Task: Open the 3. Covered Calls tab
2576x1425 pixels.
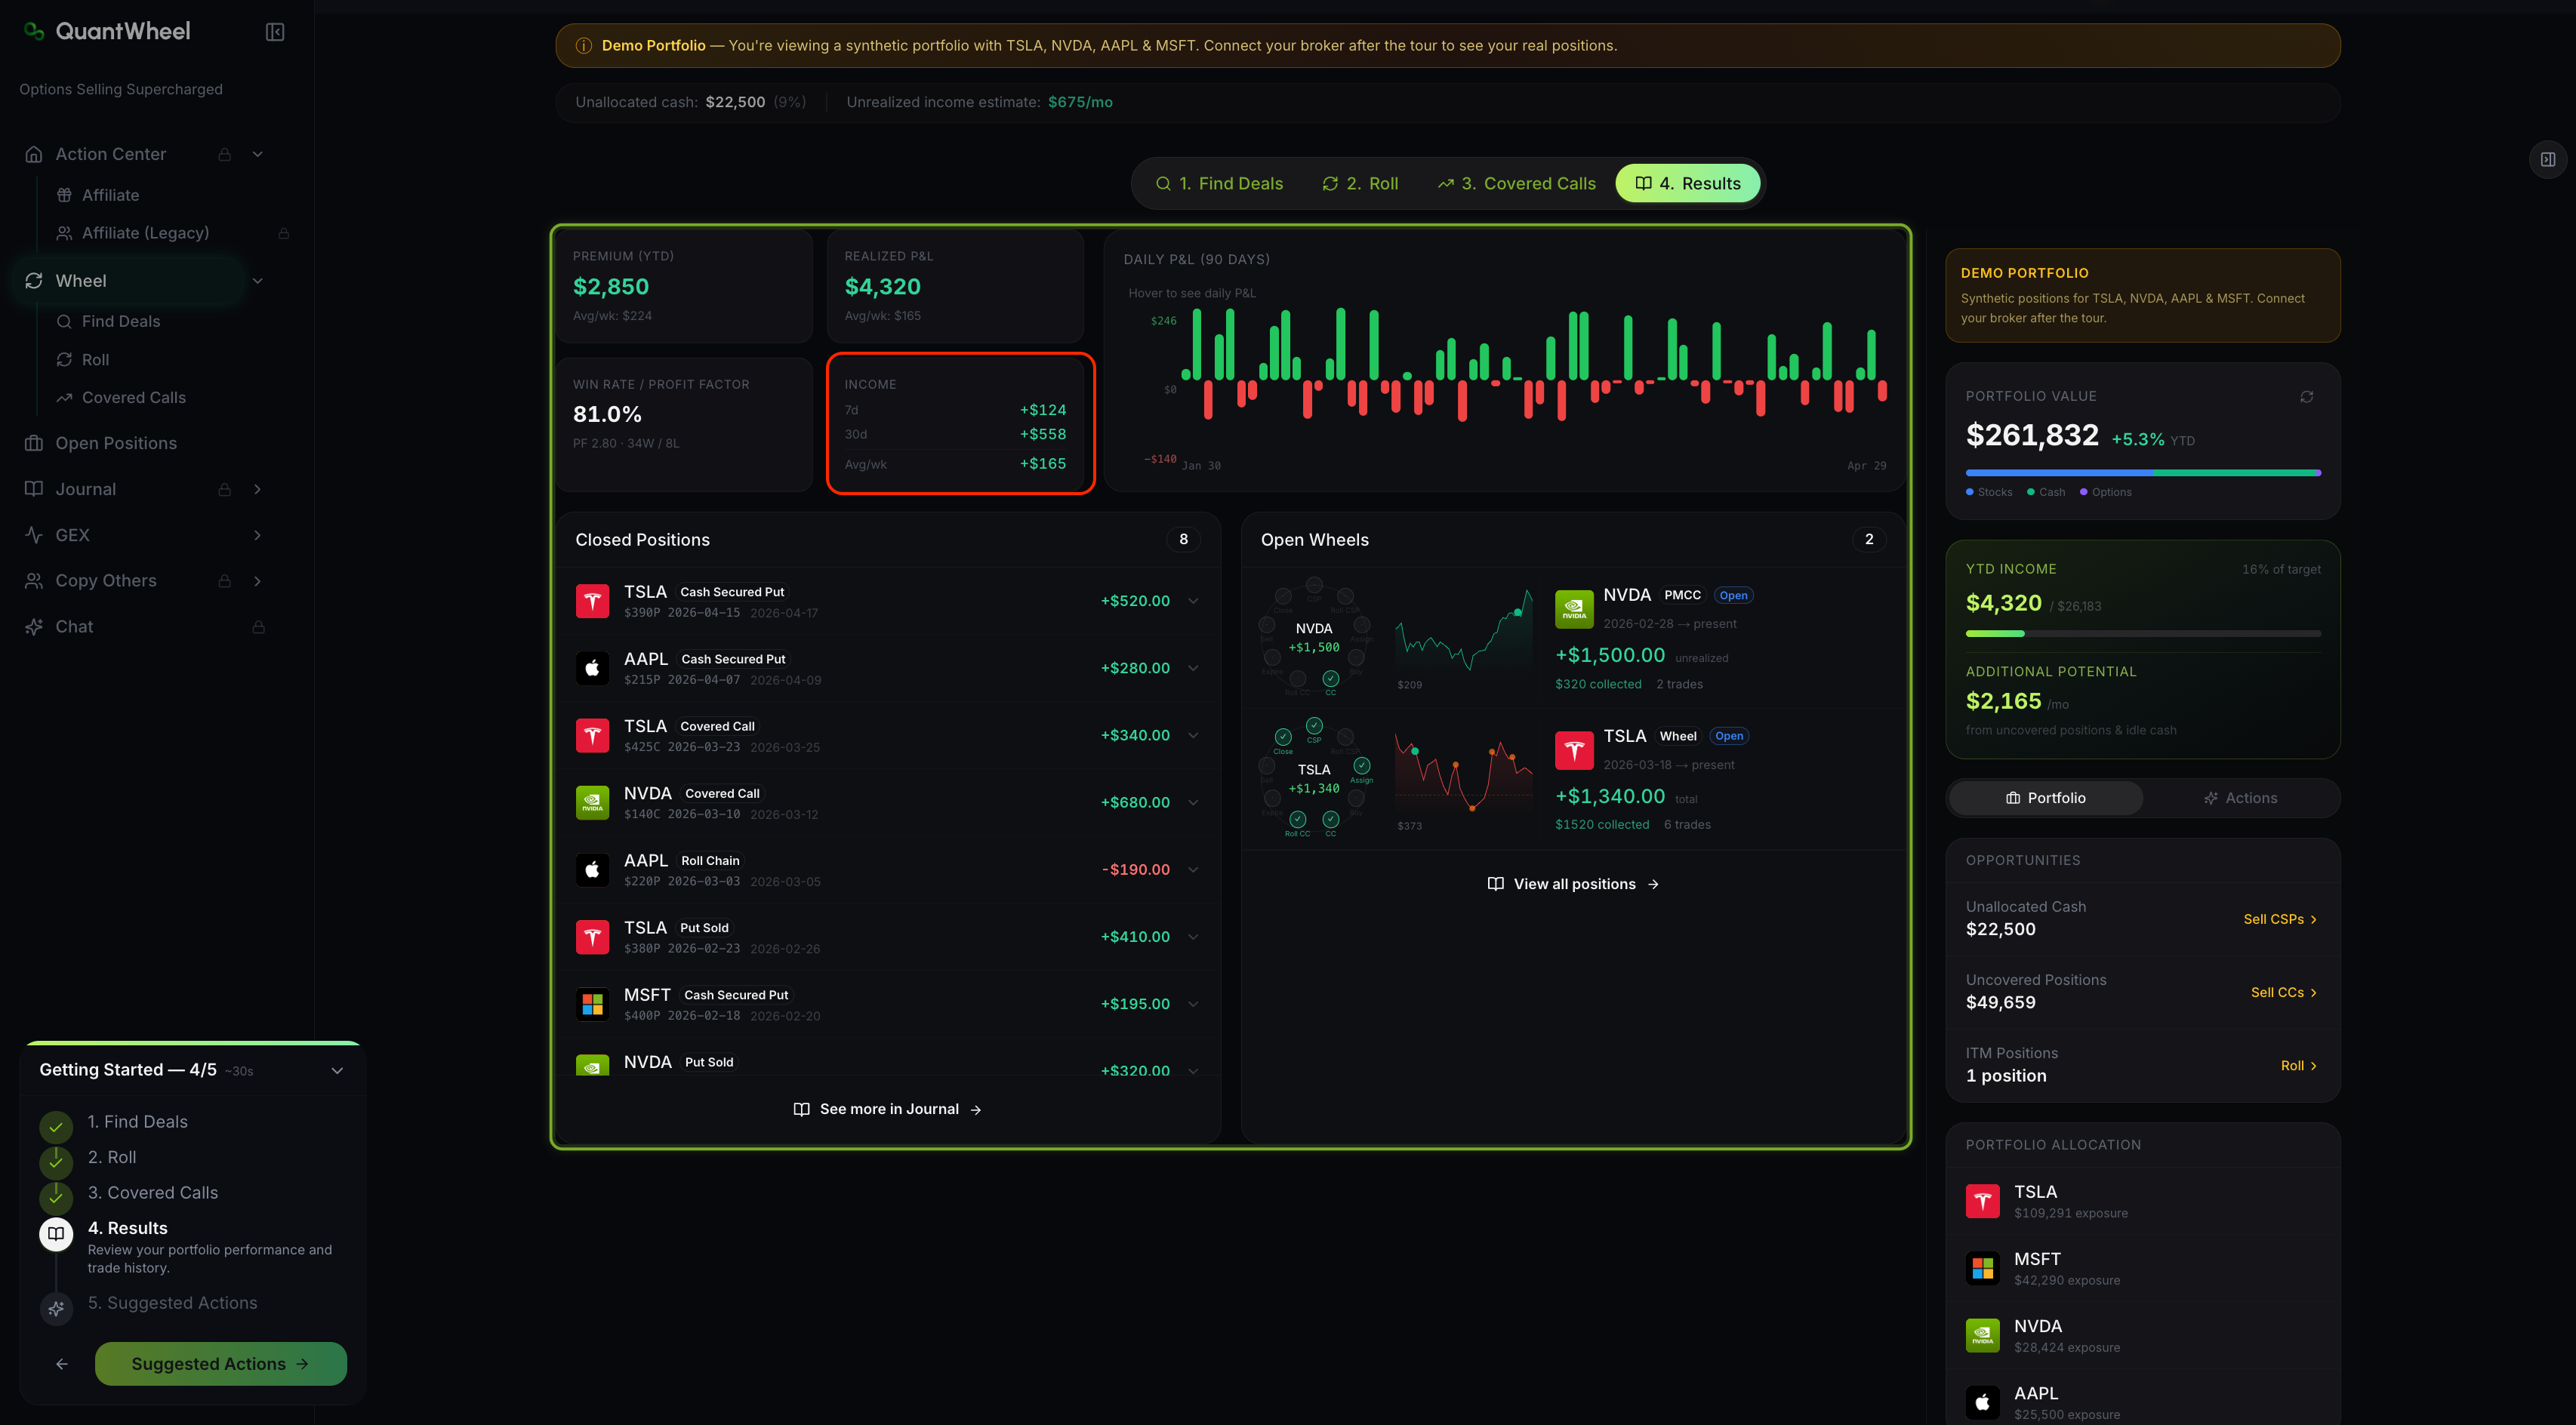Action: click(1516, 183)
